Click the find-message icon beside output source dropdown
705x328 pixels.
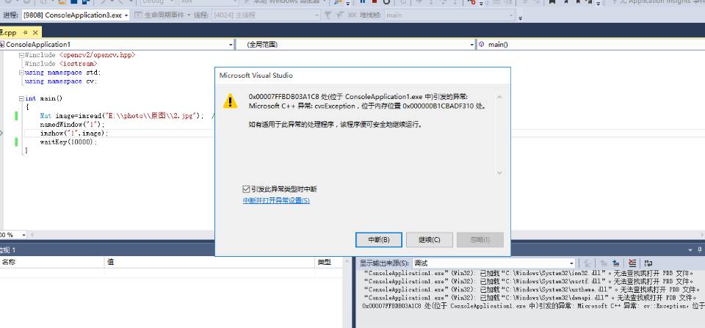587,263
